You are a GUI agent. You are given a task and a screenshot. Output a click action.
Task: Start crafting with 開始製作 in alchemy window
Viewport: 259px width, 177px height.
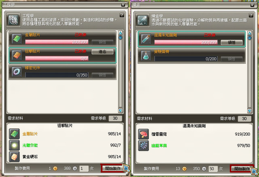[242, 169]
